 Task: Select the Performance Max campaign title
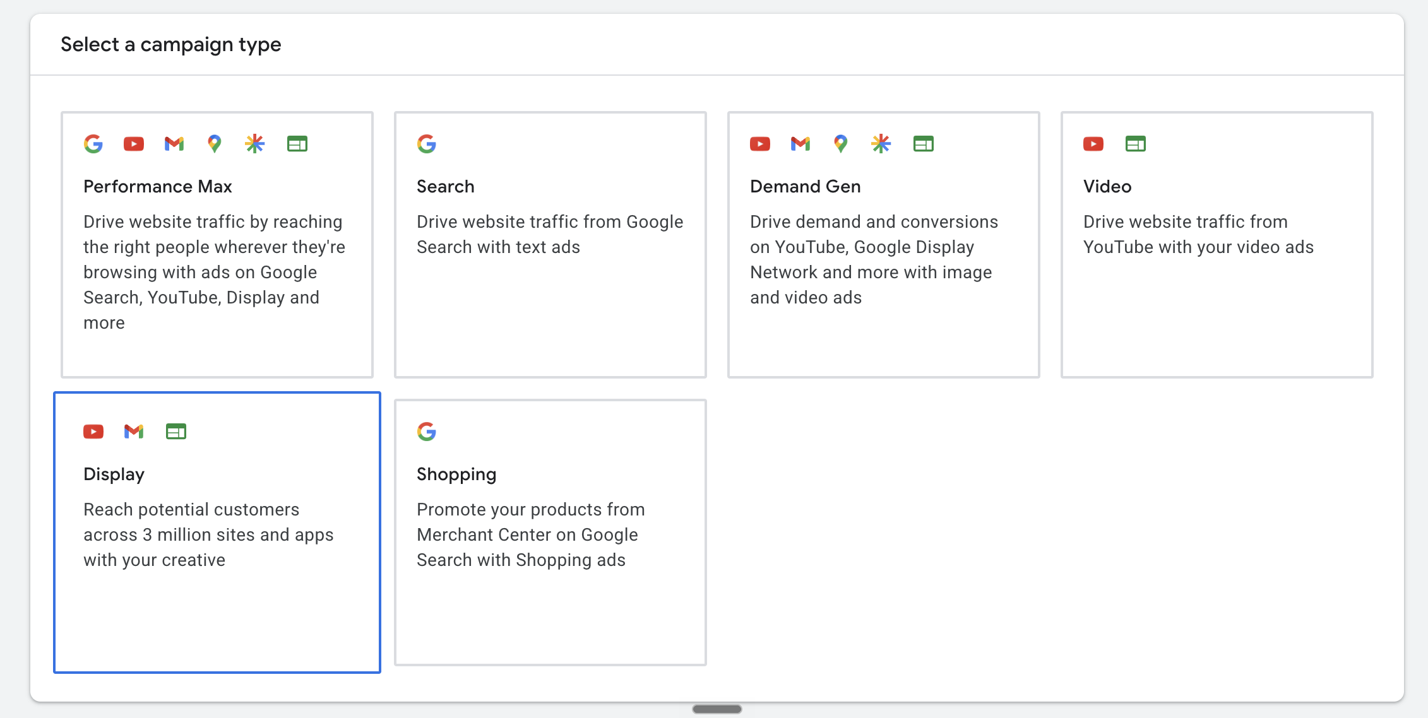coord(158,187)
